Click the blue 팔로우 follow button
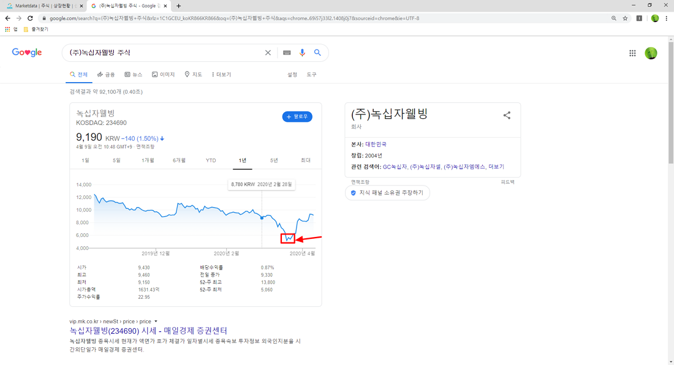Screen dimensions: 674x365 click(297, 117)
